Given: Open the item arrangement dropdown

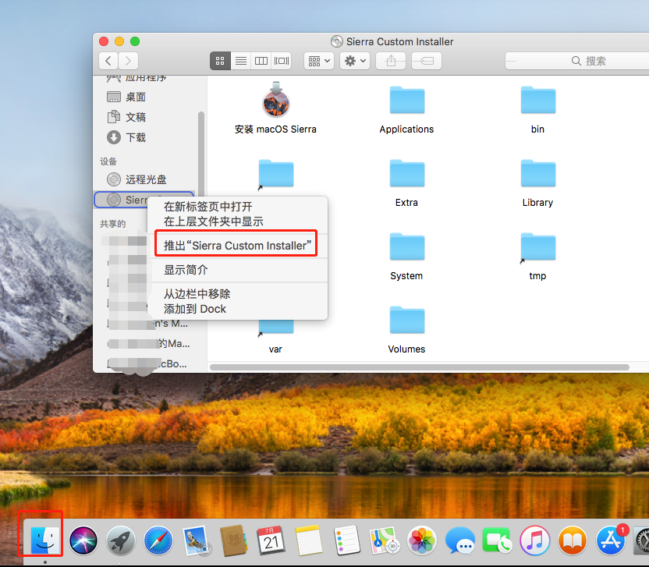Looking at the screenshot, I should pos(319,61).
